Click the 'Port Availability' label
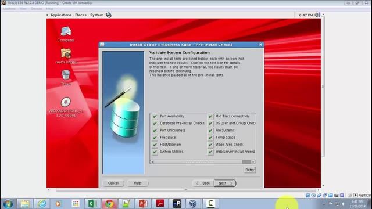Screen dimensions: 372x209 click(x=172, y=116)
